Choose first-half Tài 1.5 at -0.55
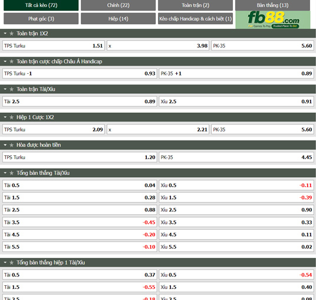The width and height of the screenshot is (316, 300). (80, 287)
